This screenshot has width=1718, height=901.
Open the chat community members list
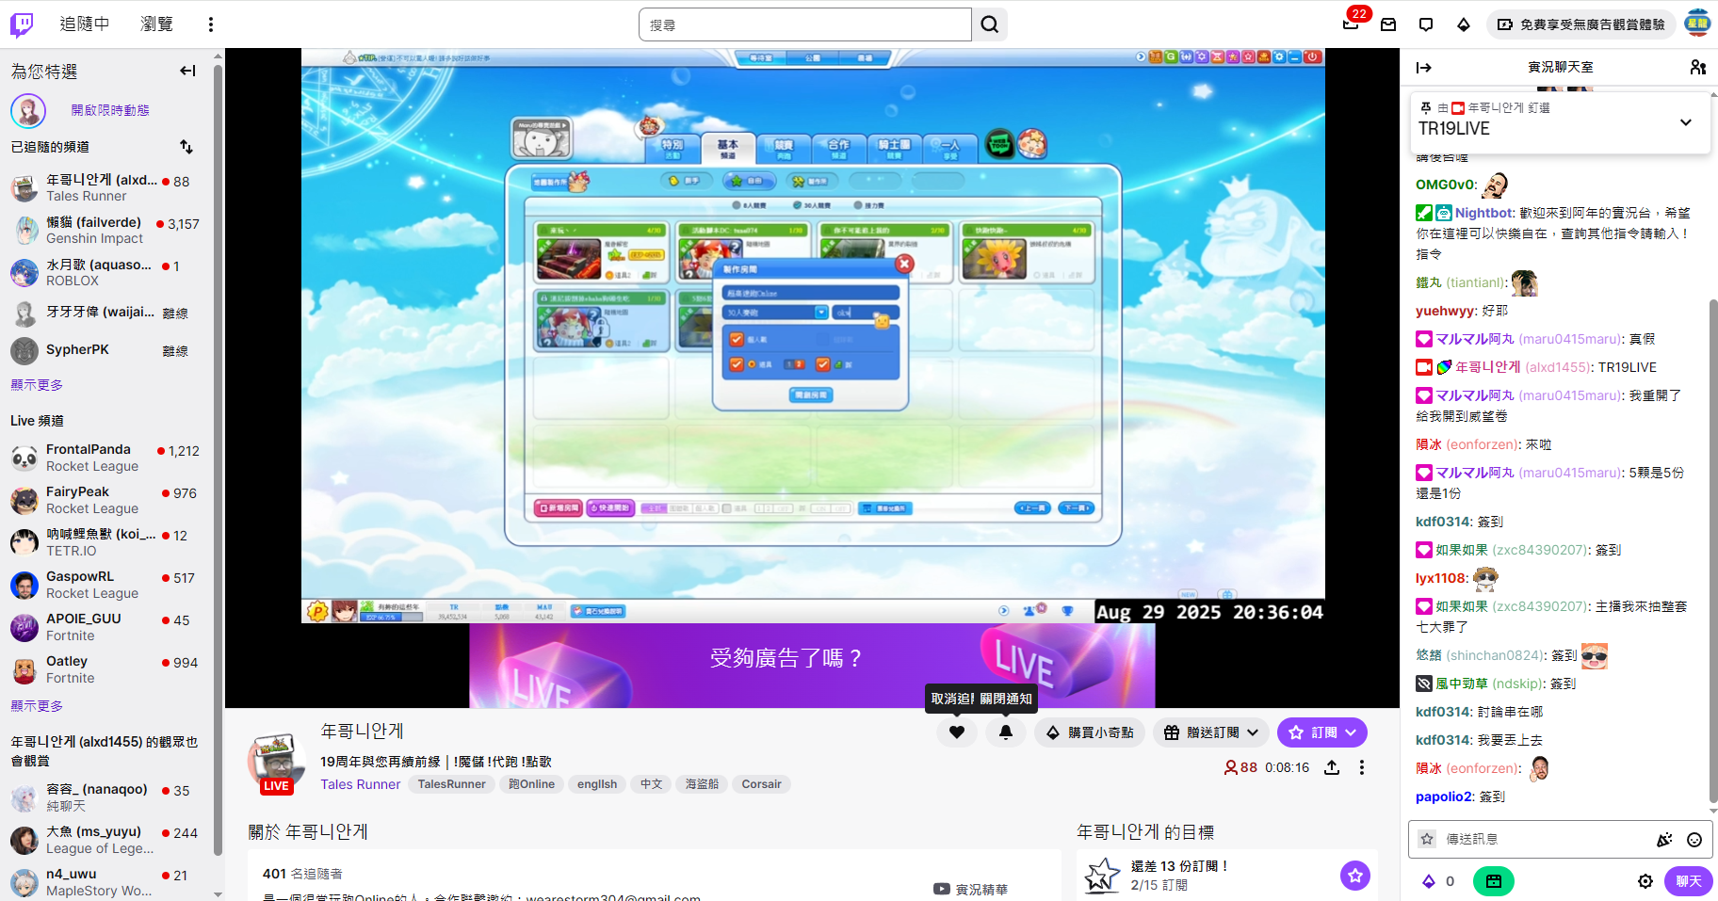tap(1697, 67)
